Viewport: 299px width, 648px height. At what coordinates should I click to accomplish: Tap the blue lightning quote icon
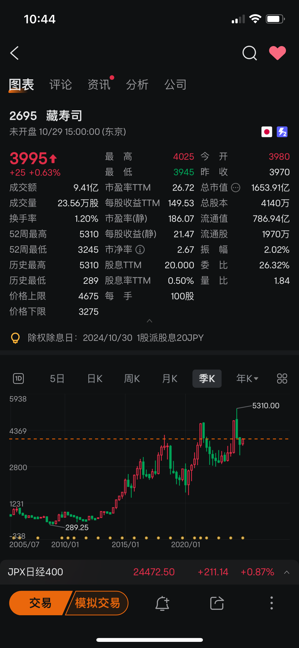282,132
